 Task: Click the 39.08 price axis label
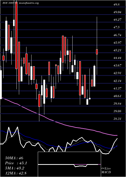117,111
